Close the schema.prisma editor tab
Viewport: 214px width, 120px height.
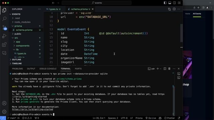point(93,9)
